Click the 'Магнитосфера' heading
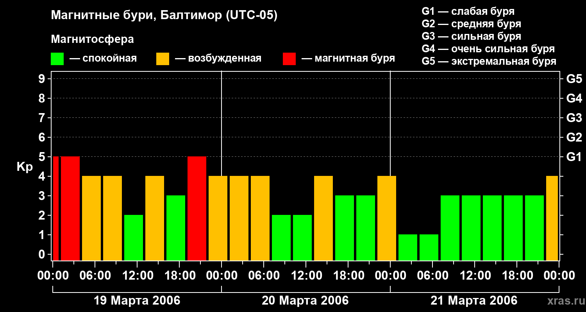This screenshot has height=312, width=586. click(x=92, y=39)
